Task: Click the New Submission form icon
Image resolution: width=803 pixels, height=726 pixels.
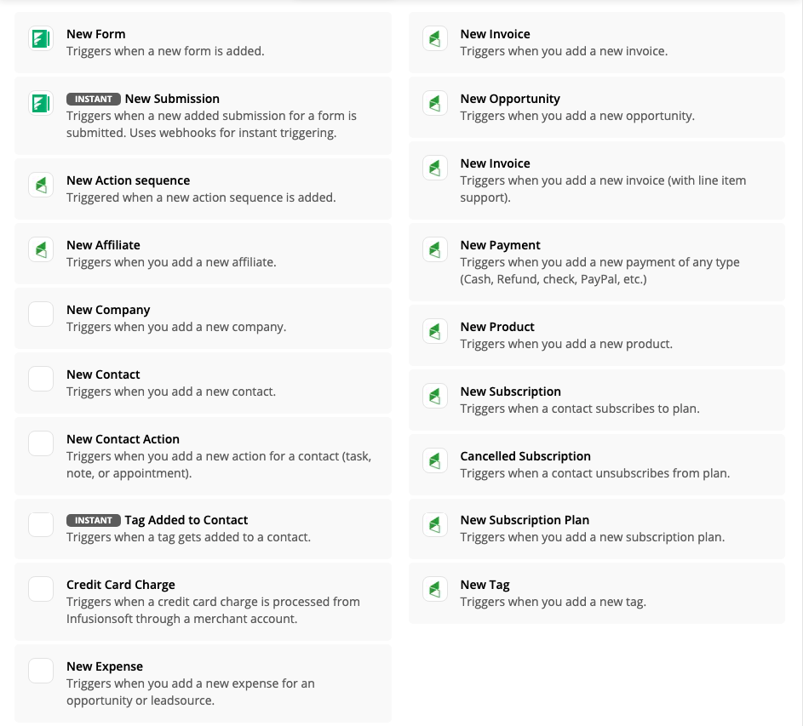Action: coord(41,103)
